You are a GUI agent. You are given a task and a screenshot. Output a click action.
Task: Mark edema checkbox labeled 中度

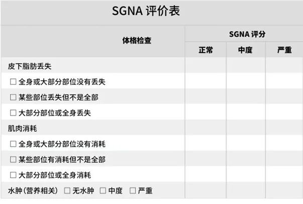[103, 191]
